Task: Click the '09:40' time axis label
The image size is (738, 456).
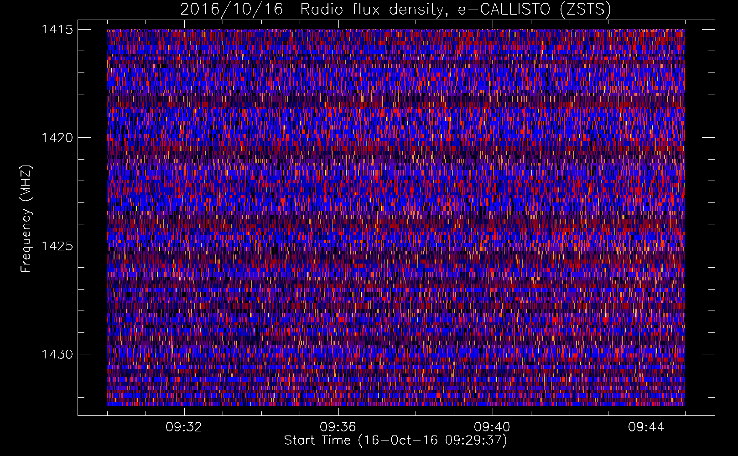Action: tap(492, 427)
